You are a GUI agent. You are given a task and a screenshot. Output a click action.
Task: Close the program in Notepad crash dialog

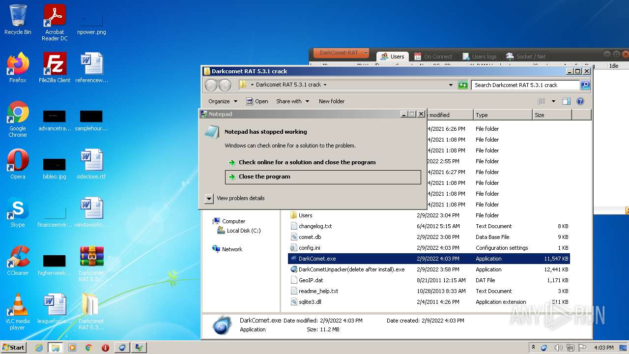point(323,177)
